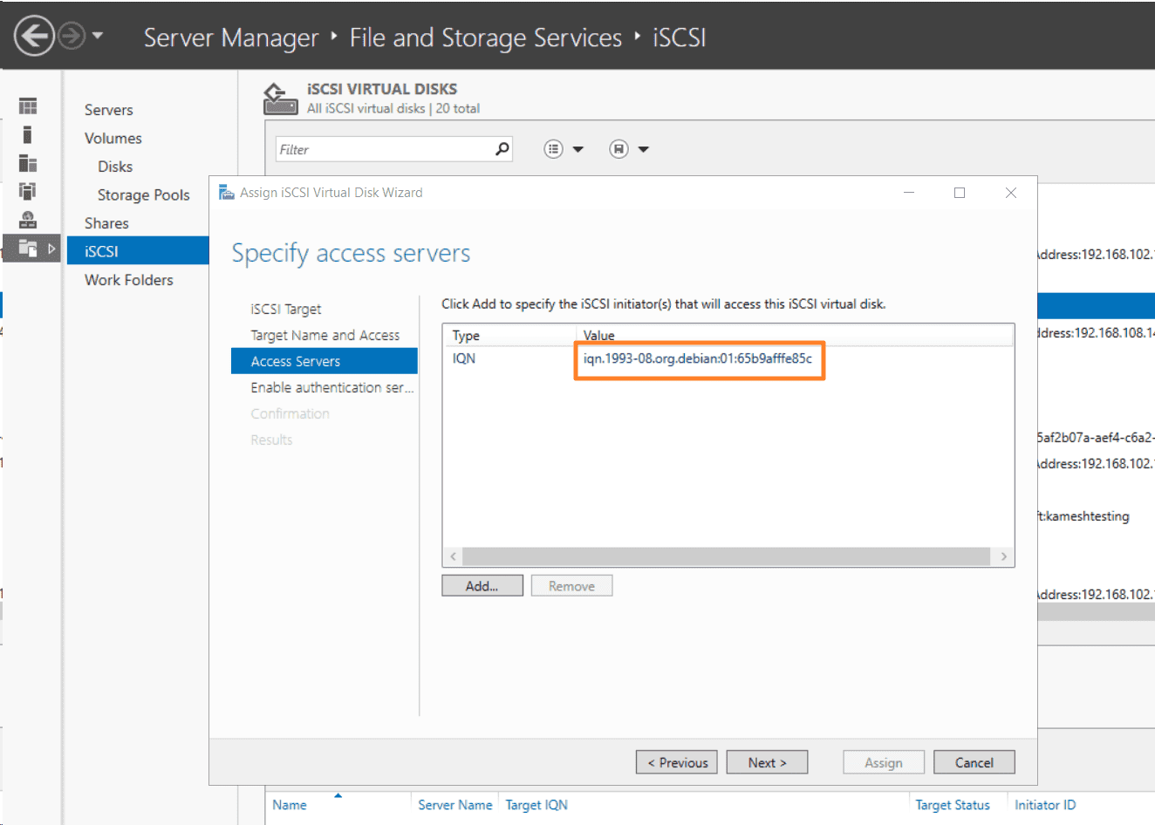Open the Dashboard icon in the left rail
The height and width of the screenshot is (825, 1155).
pos(28,106)
